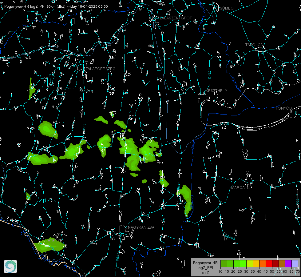Viewport: 301px width, 277px height.
Task: Click the MARCALI city label
Action: 240,188
